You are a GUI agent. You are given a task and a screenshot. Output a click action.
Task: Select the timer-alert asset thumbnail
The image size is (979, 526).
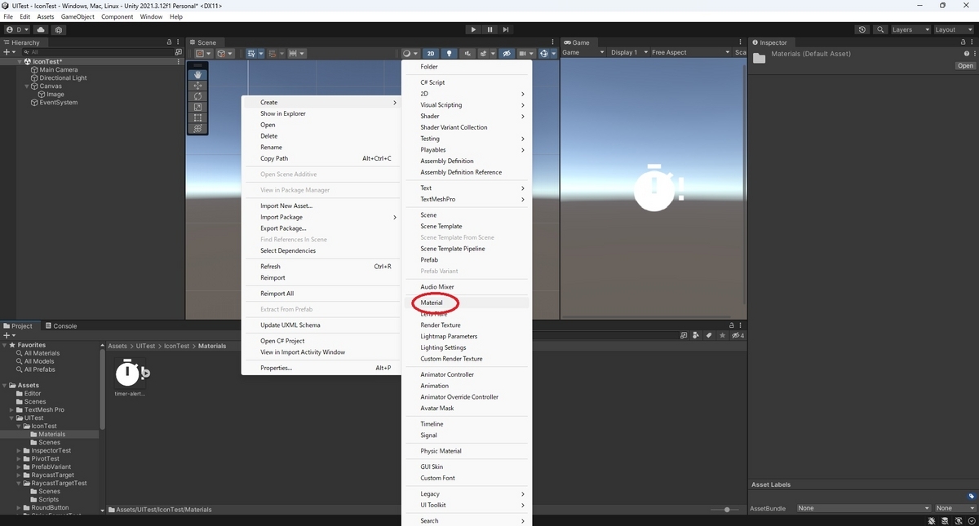pos(130,374)
